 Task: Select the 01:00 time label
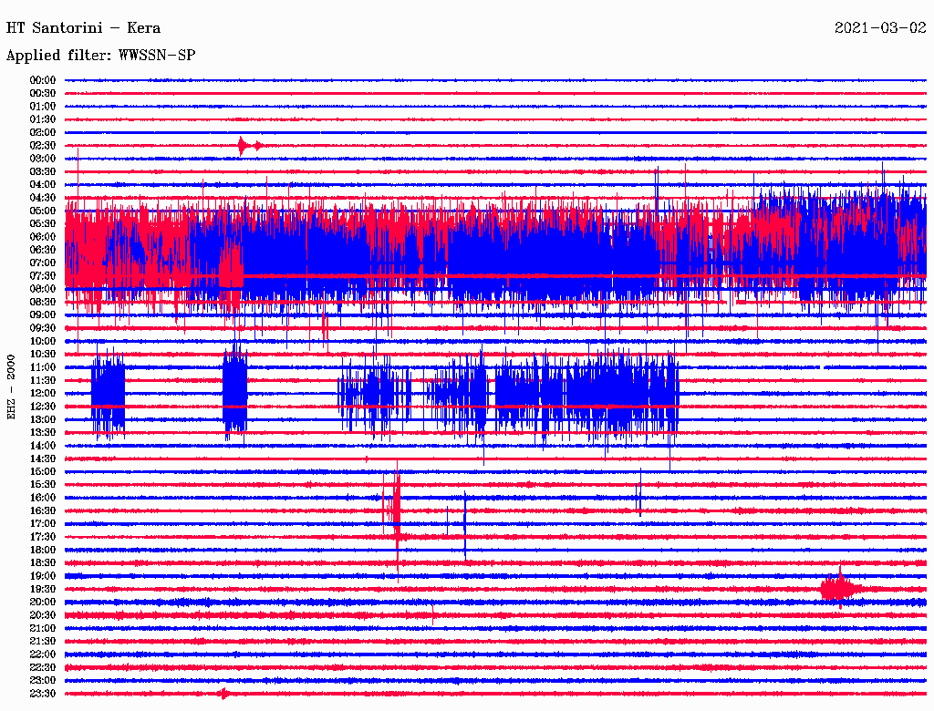tap(43, 106)
